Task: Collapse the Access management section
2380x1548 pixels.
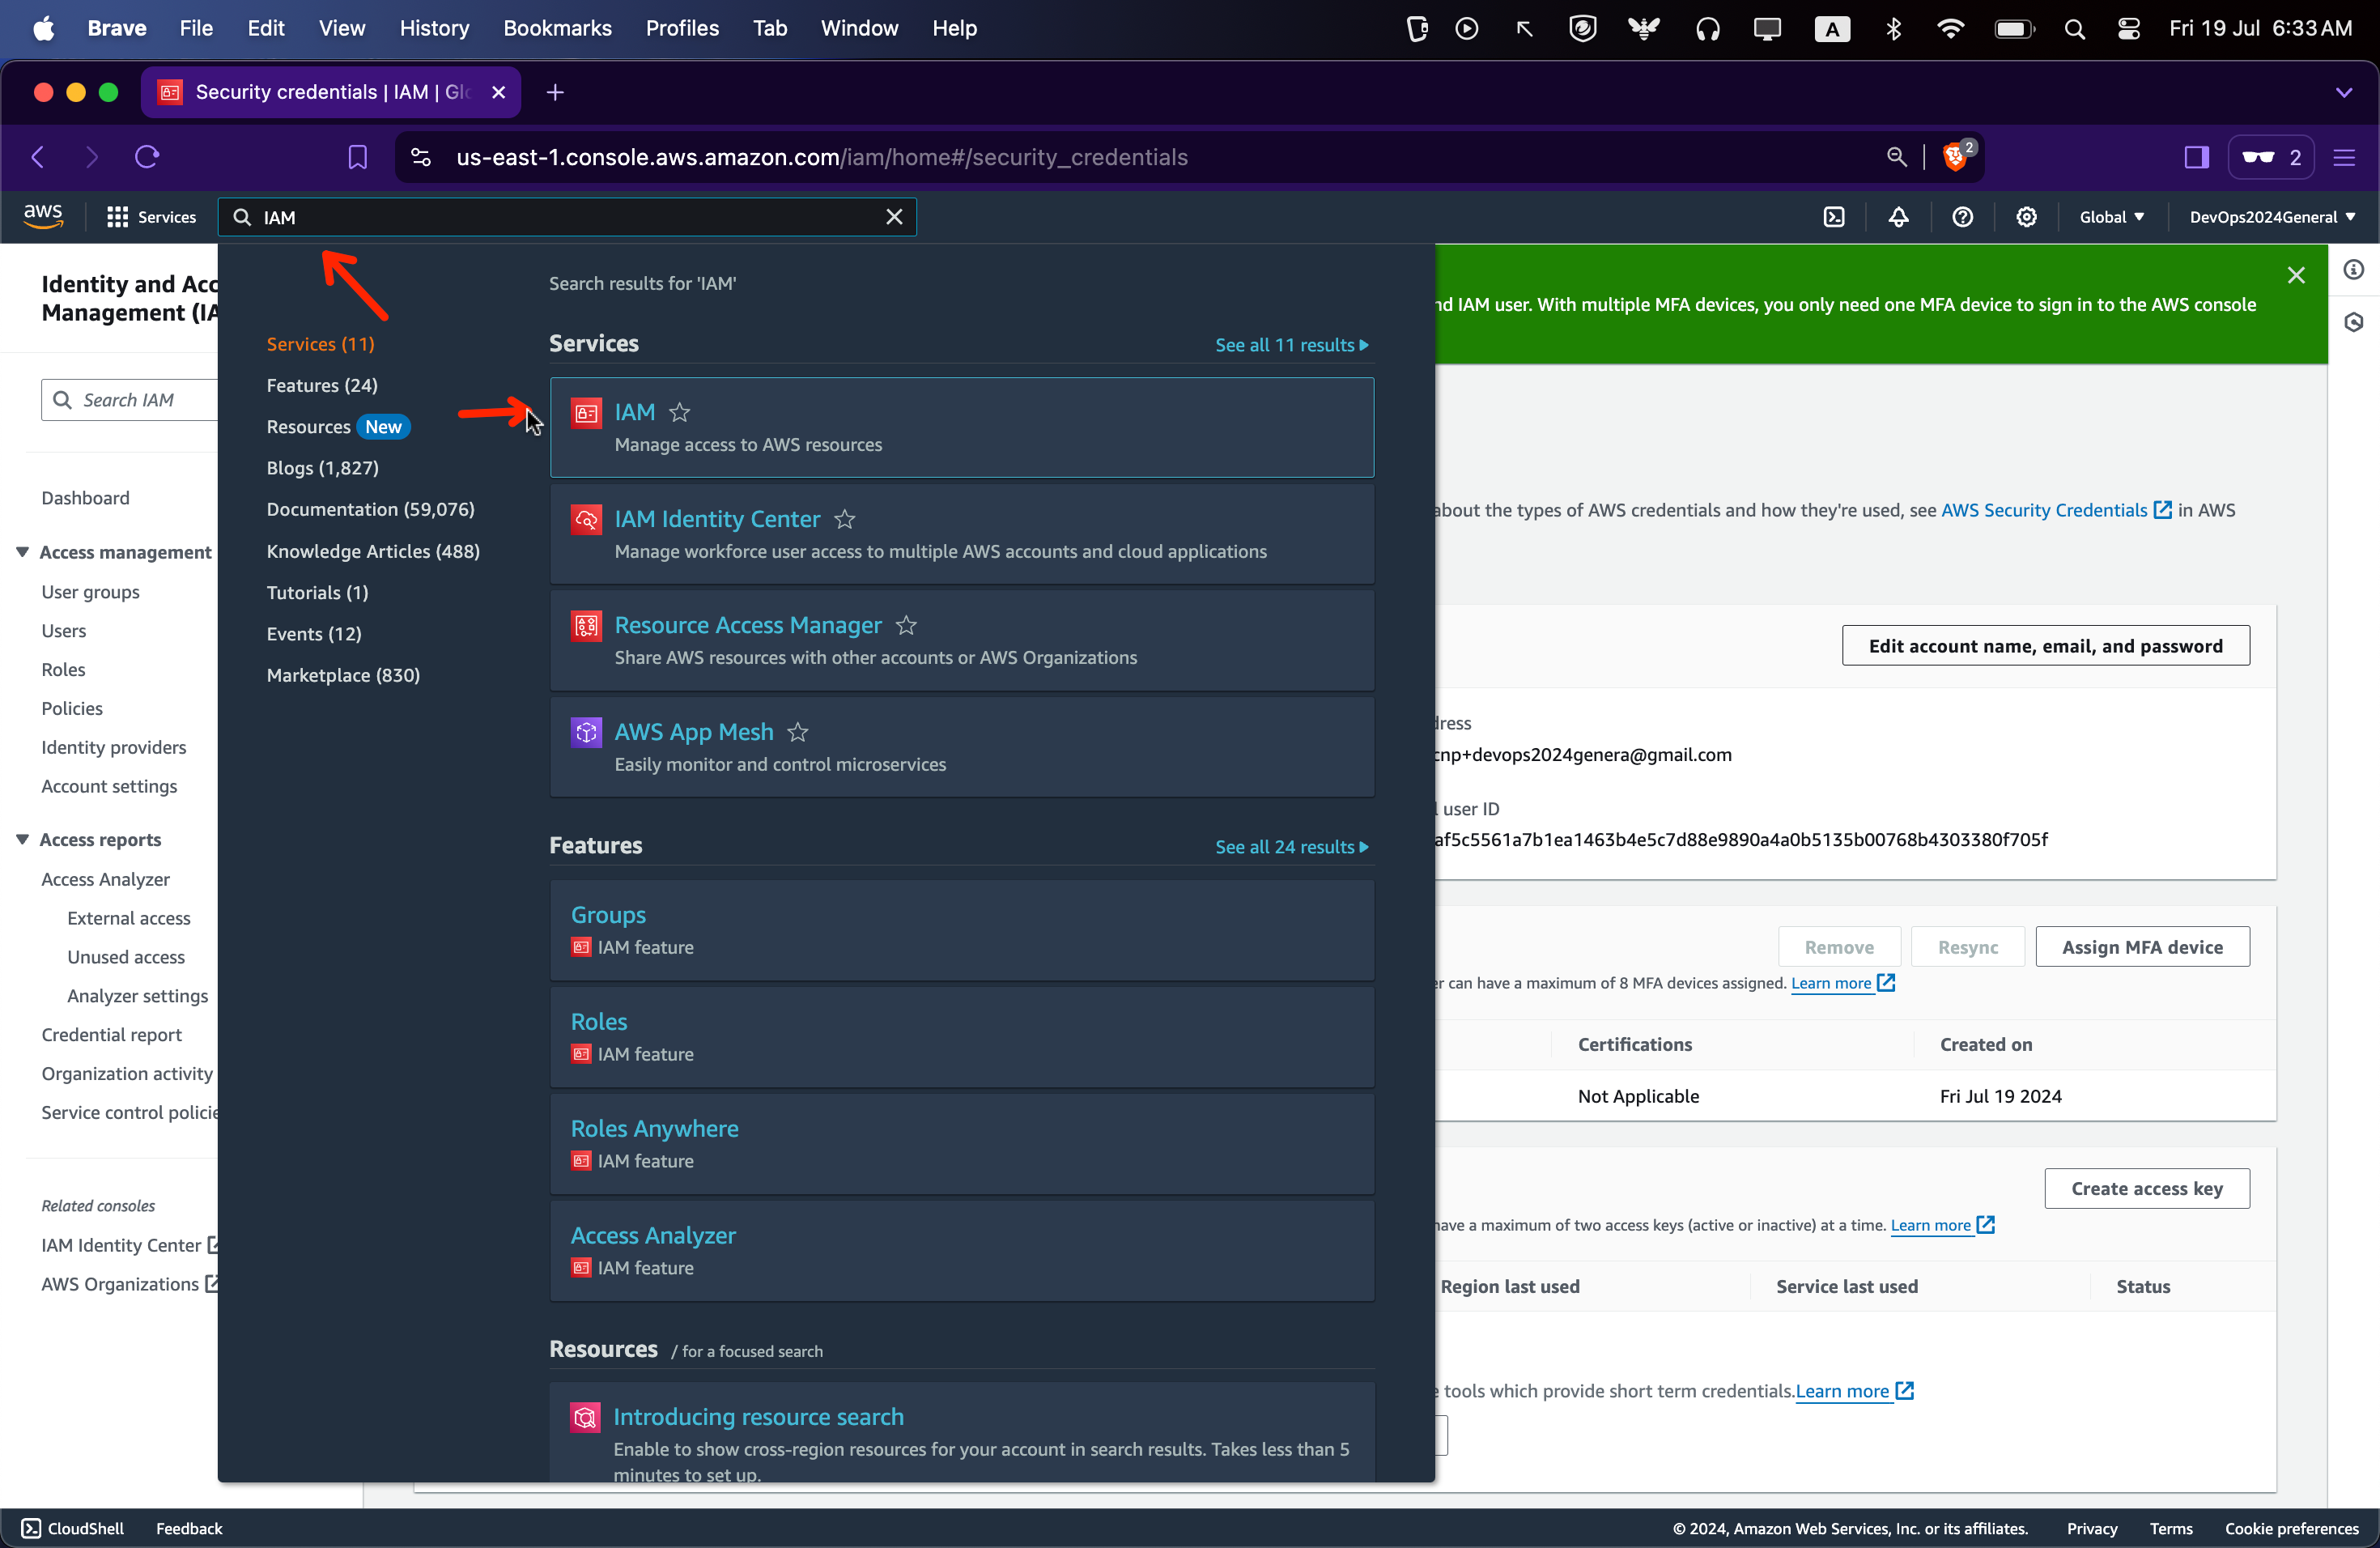Action: pyautogui.click(x=22, y=552)
